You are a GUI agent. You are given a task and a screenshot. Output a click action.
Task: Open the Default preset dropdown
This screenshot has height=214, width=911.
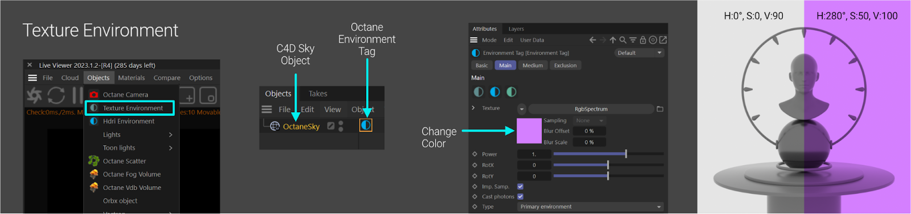coord(640,53)
